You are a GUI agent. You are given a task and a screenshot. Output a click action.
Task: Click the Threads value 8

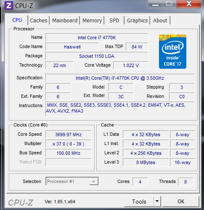coord(185,182)
